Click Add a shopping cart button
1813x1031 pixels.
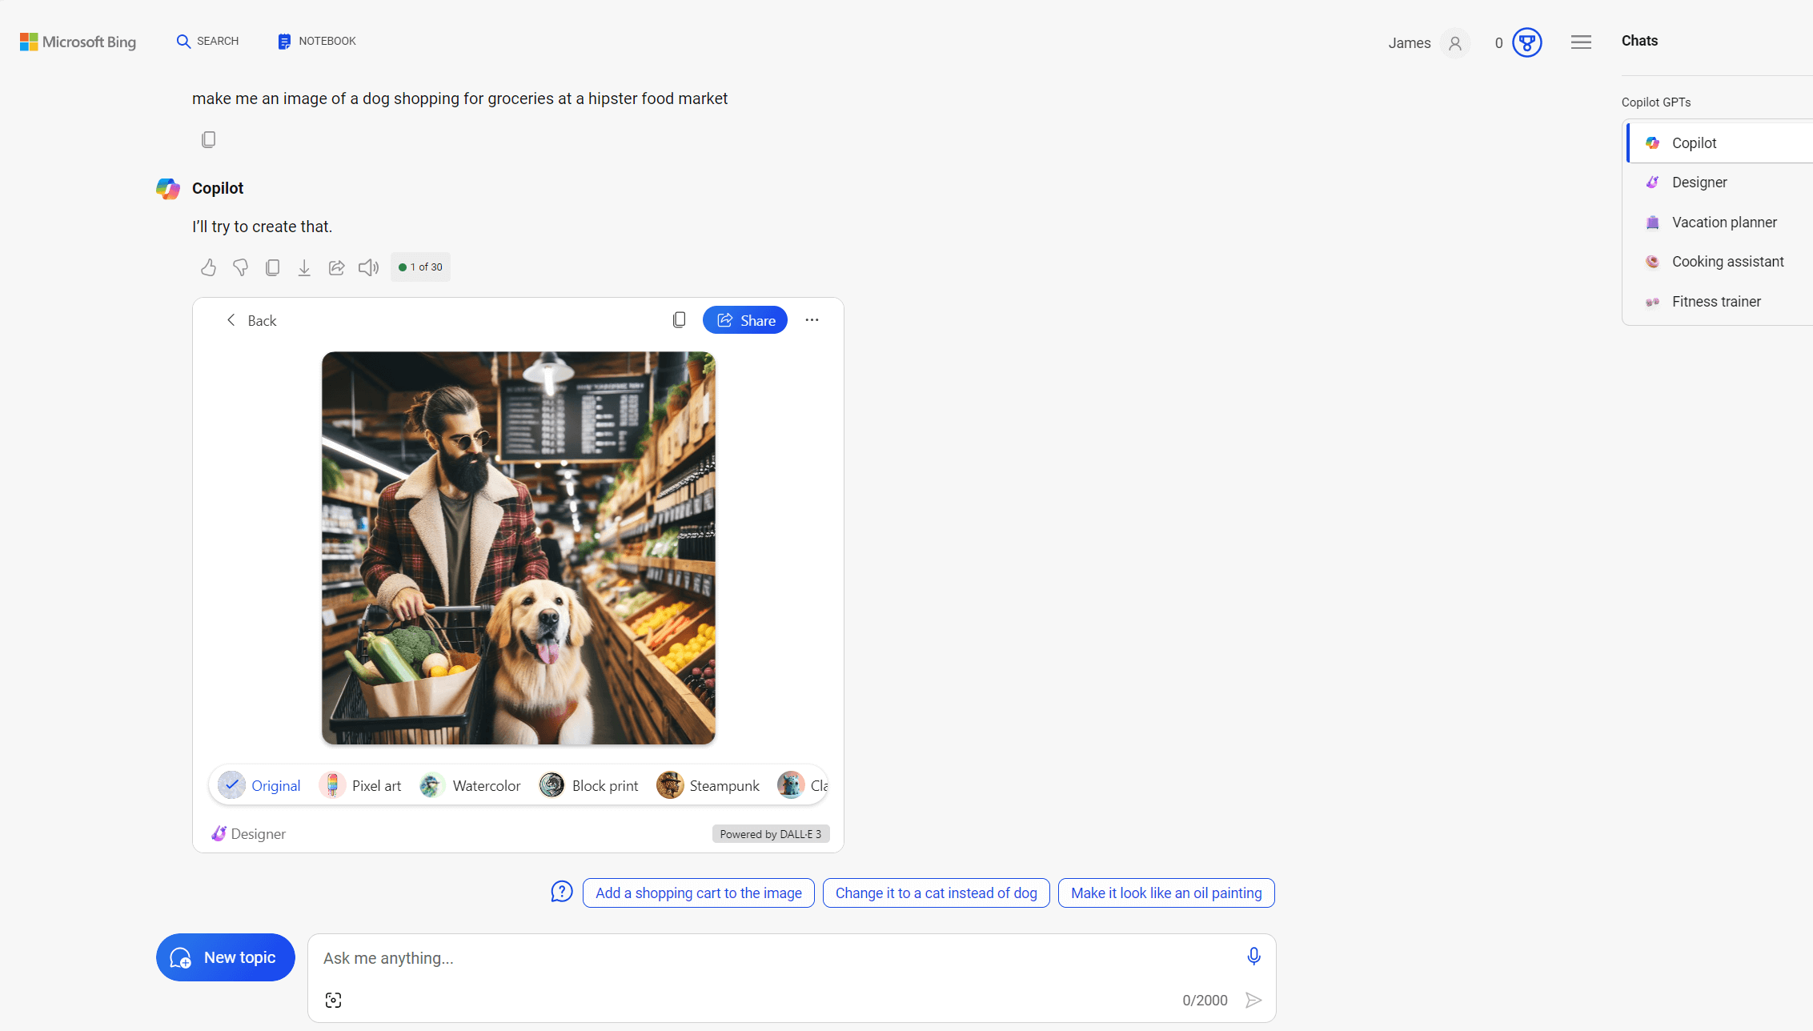click(697, 893)
